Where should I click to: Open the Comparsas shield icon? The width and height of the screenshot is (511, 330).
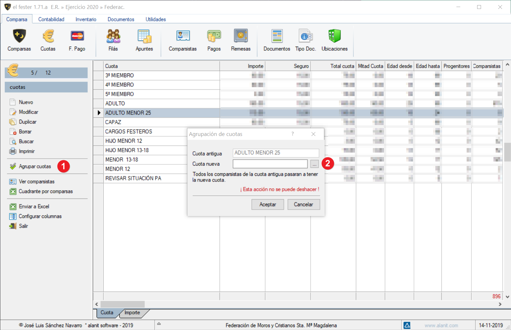pyautogui.click(x=19, y=37)
